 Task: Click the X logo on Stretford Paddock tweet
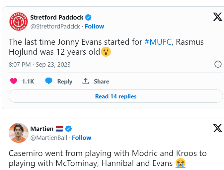[x=218, y=17]
